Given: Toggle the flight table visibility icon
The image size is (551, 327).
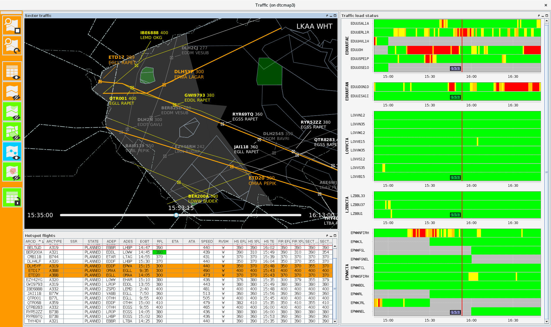Looking at the screenshot, I should [12, 71].
